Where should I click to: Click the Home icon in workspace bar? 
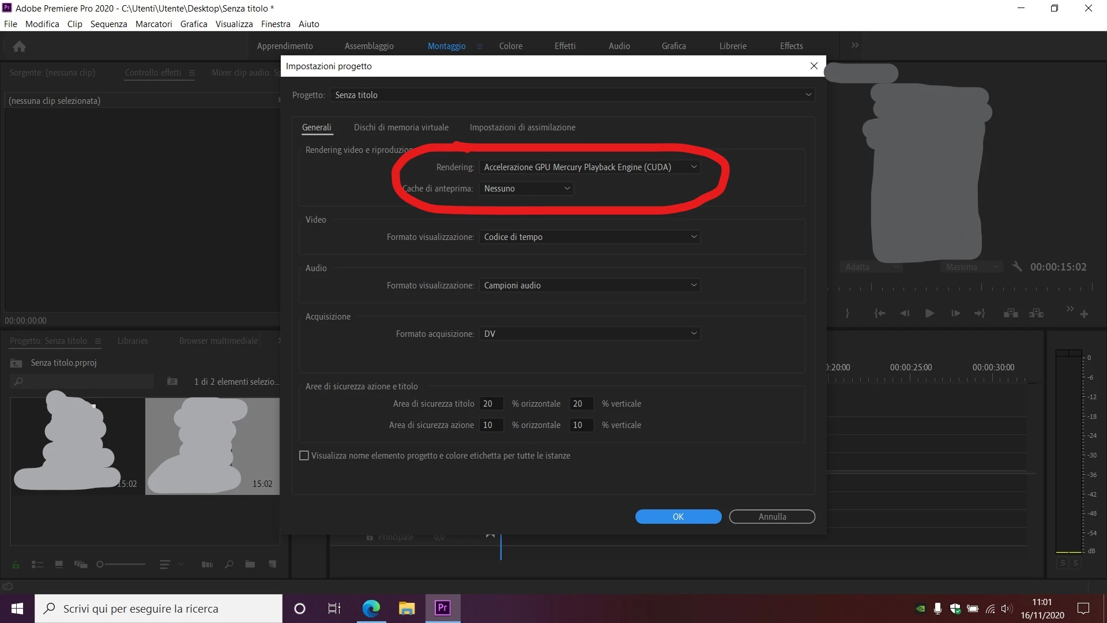click(19, 46)
